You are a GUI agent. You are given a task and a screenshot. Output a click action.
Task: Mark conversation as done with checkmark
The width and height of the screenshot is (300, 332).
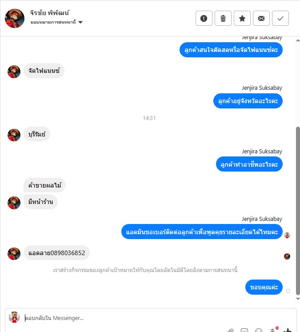click(x=280, y=18)
